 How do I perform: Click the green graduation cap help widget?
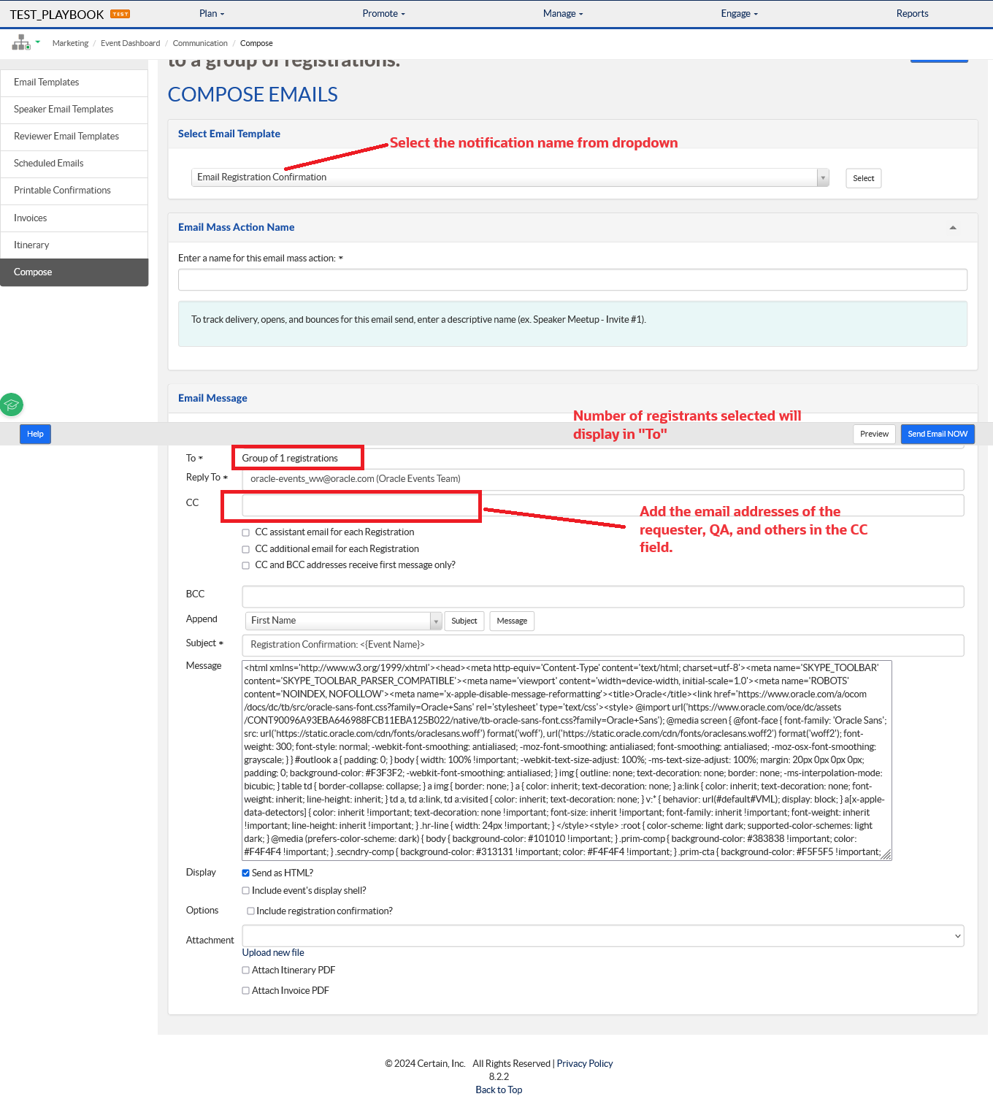12,405
